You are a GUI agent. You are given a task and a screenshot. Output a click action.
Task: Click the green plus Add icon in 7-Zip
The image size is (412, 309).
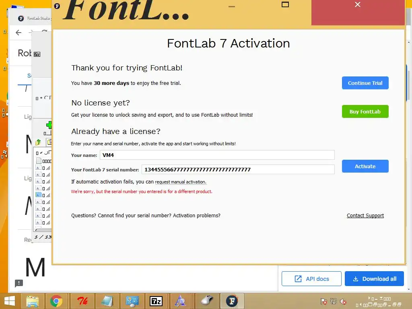[49, 125]
